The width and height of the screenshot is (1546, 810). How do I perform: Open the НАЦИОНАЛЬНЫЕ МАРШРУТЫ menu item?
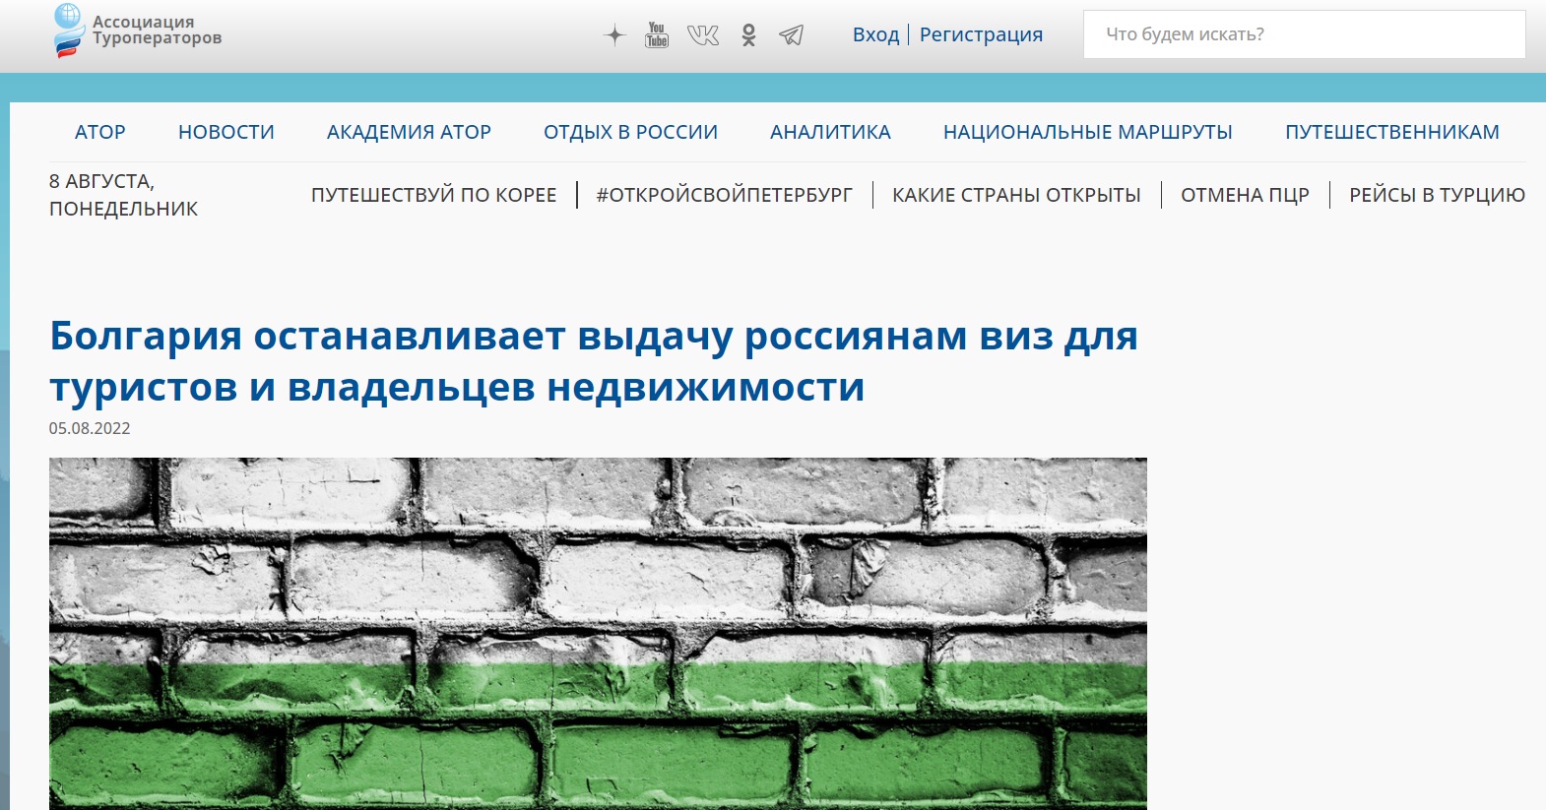pyautogui.click(x=1088, y=132)
